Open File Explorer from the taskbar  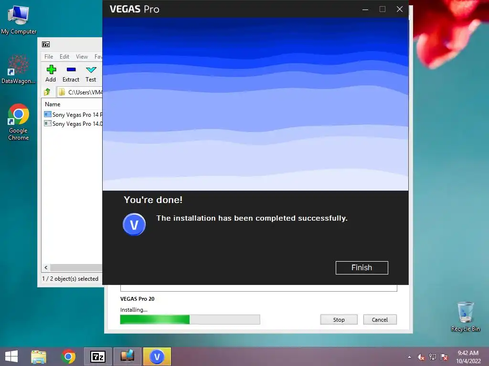pos(39,356)
